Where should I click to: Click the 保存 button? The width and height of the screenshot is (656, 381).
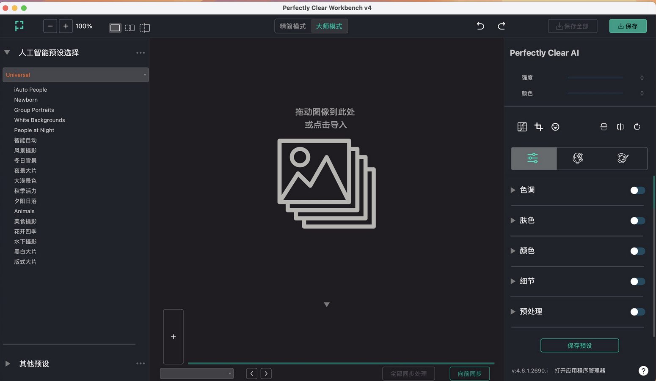coord(628,26)
